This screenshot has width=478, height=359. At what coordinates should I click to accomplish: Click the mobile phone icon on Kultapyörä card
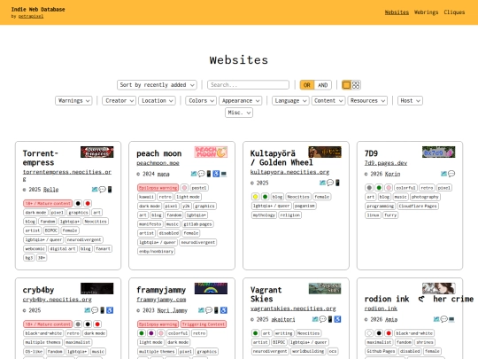[x=337, y=183]
